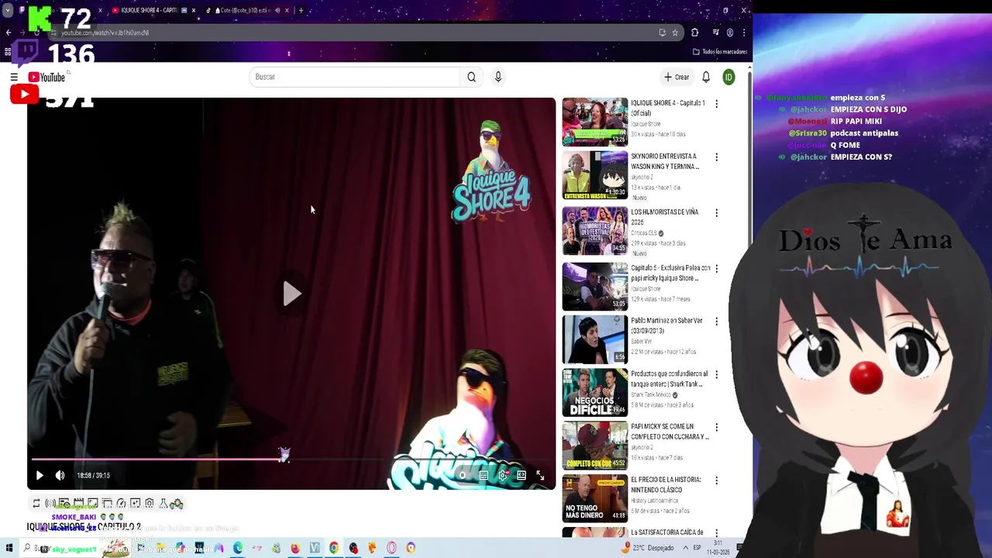Focus the Buscar search field
This screenshot has height=558, width=992.
[355, 77]
